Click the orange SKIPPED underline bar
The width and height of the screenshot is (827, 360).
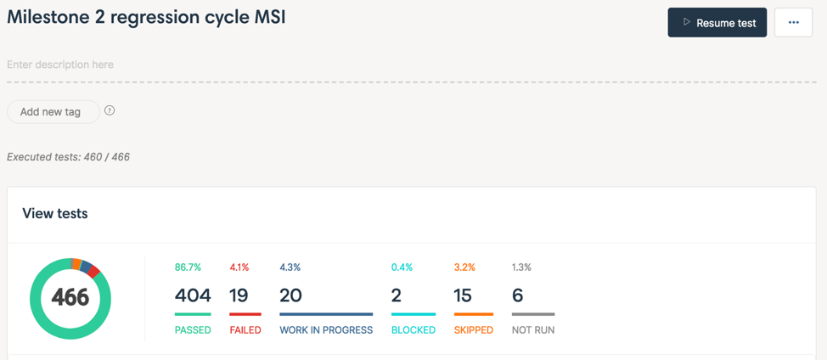point(474,314)
